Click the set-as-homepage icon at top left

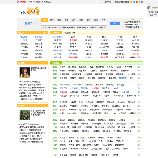tap(18, 2)
